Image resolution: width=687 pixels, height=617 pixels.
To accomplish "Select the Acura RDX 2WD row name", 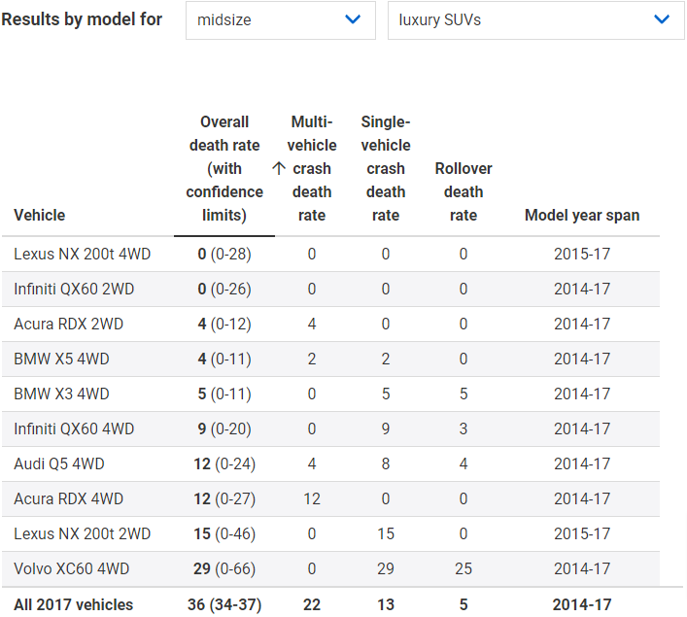I will click(x=68, y=325).
